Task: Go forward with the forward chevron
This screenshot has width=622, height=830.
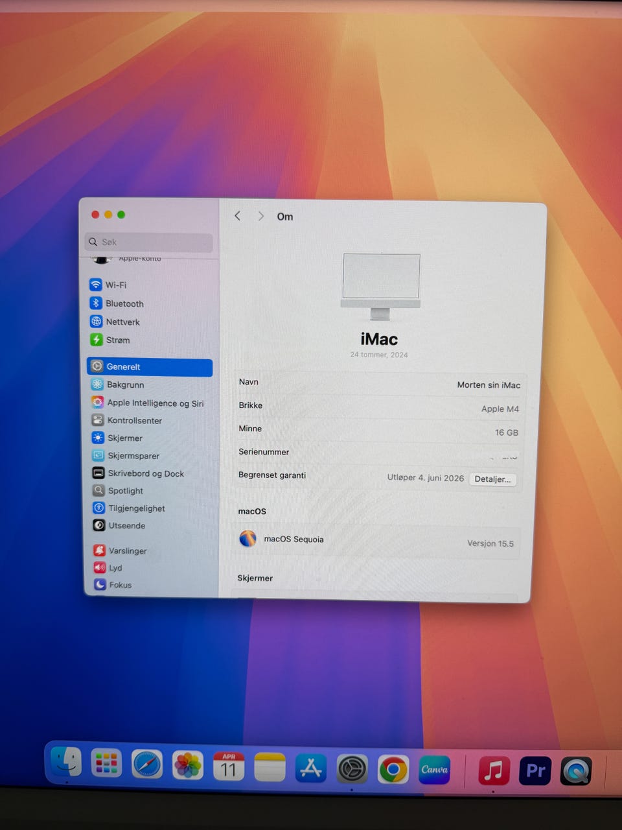Action: coord(260,216)
